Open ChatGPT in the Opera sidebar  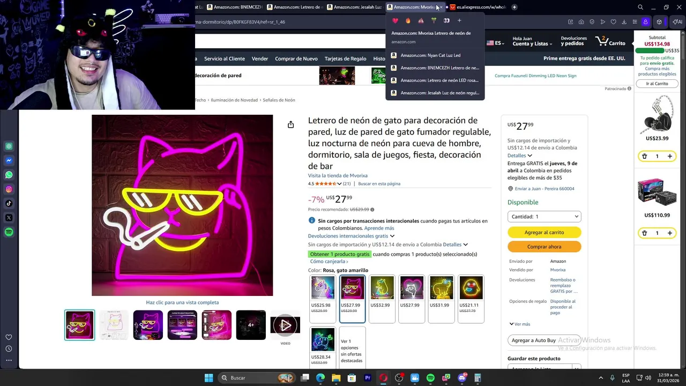[x=9, y=146]
